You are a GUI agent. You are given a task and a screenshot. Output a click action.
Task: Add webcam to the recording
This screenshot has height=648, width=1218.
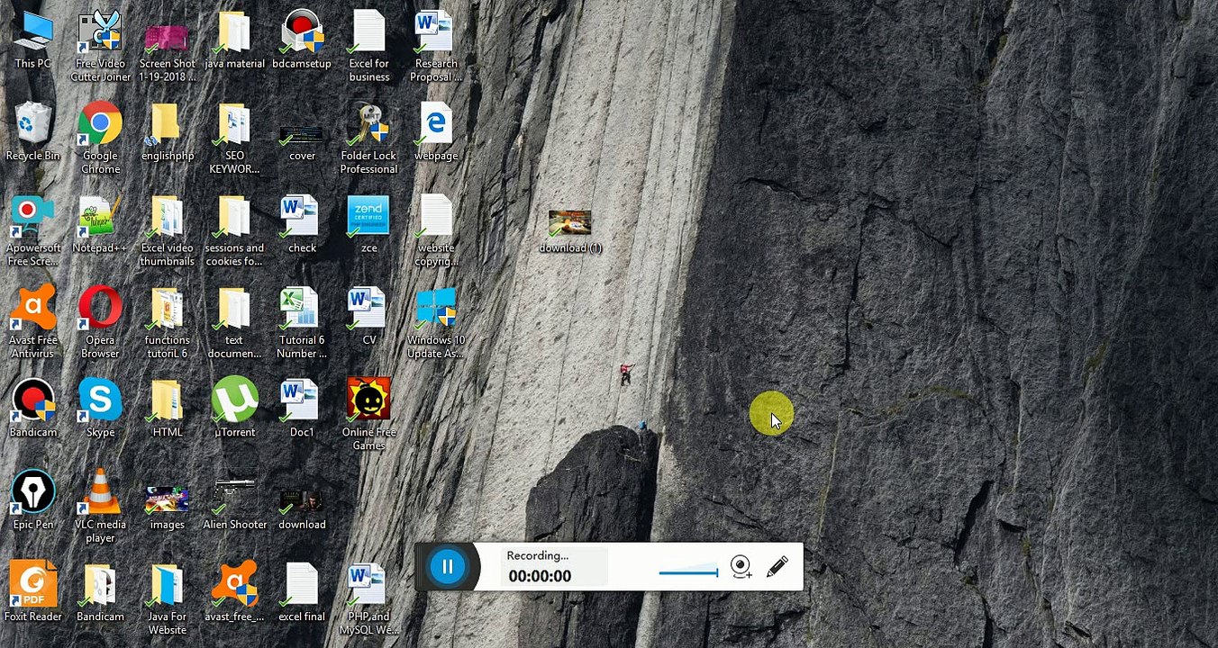pyautogui.click(x=741, y=567)
